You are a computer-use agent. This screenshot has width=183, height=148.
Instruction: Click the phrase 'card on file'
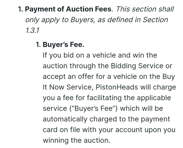62,130
